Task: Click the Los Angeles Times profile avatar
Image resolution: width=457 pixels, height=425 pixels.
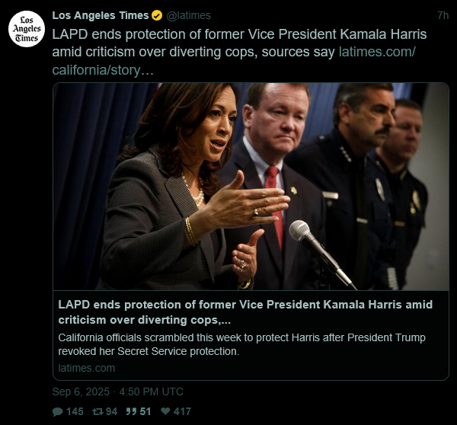Action: [x=27, y=29]
